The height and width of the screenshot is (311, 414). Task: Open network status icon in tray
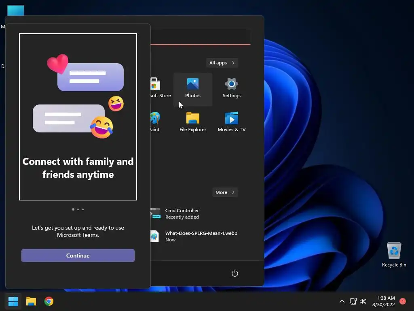tap(353, 301)
